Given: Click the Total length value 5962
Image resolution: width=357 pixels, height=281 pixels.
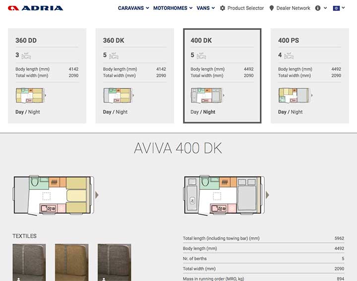Looking at the screenshot, I should click(x=339, y=238).
